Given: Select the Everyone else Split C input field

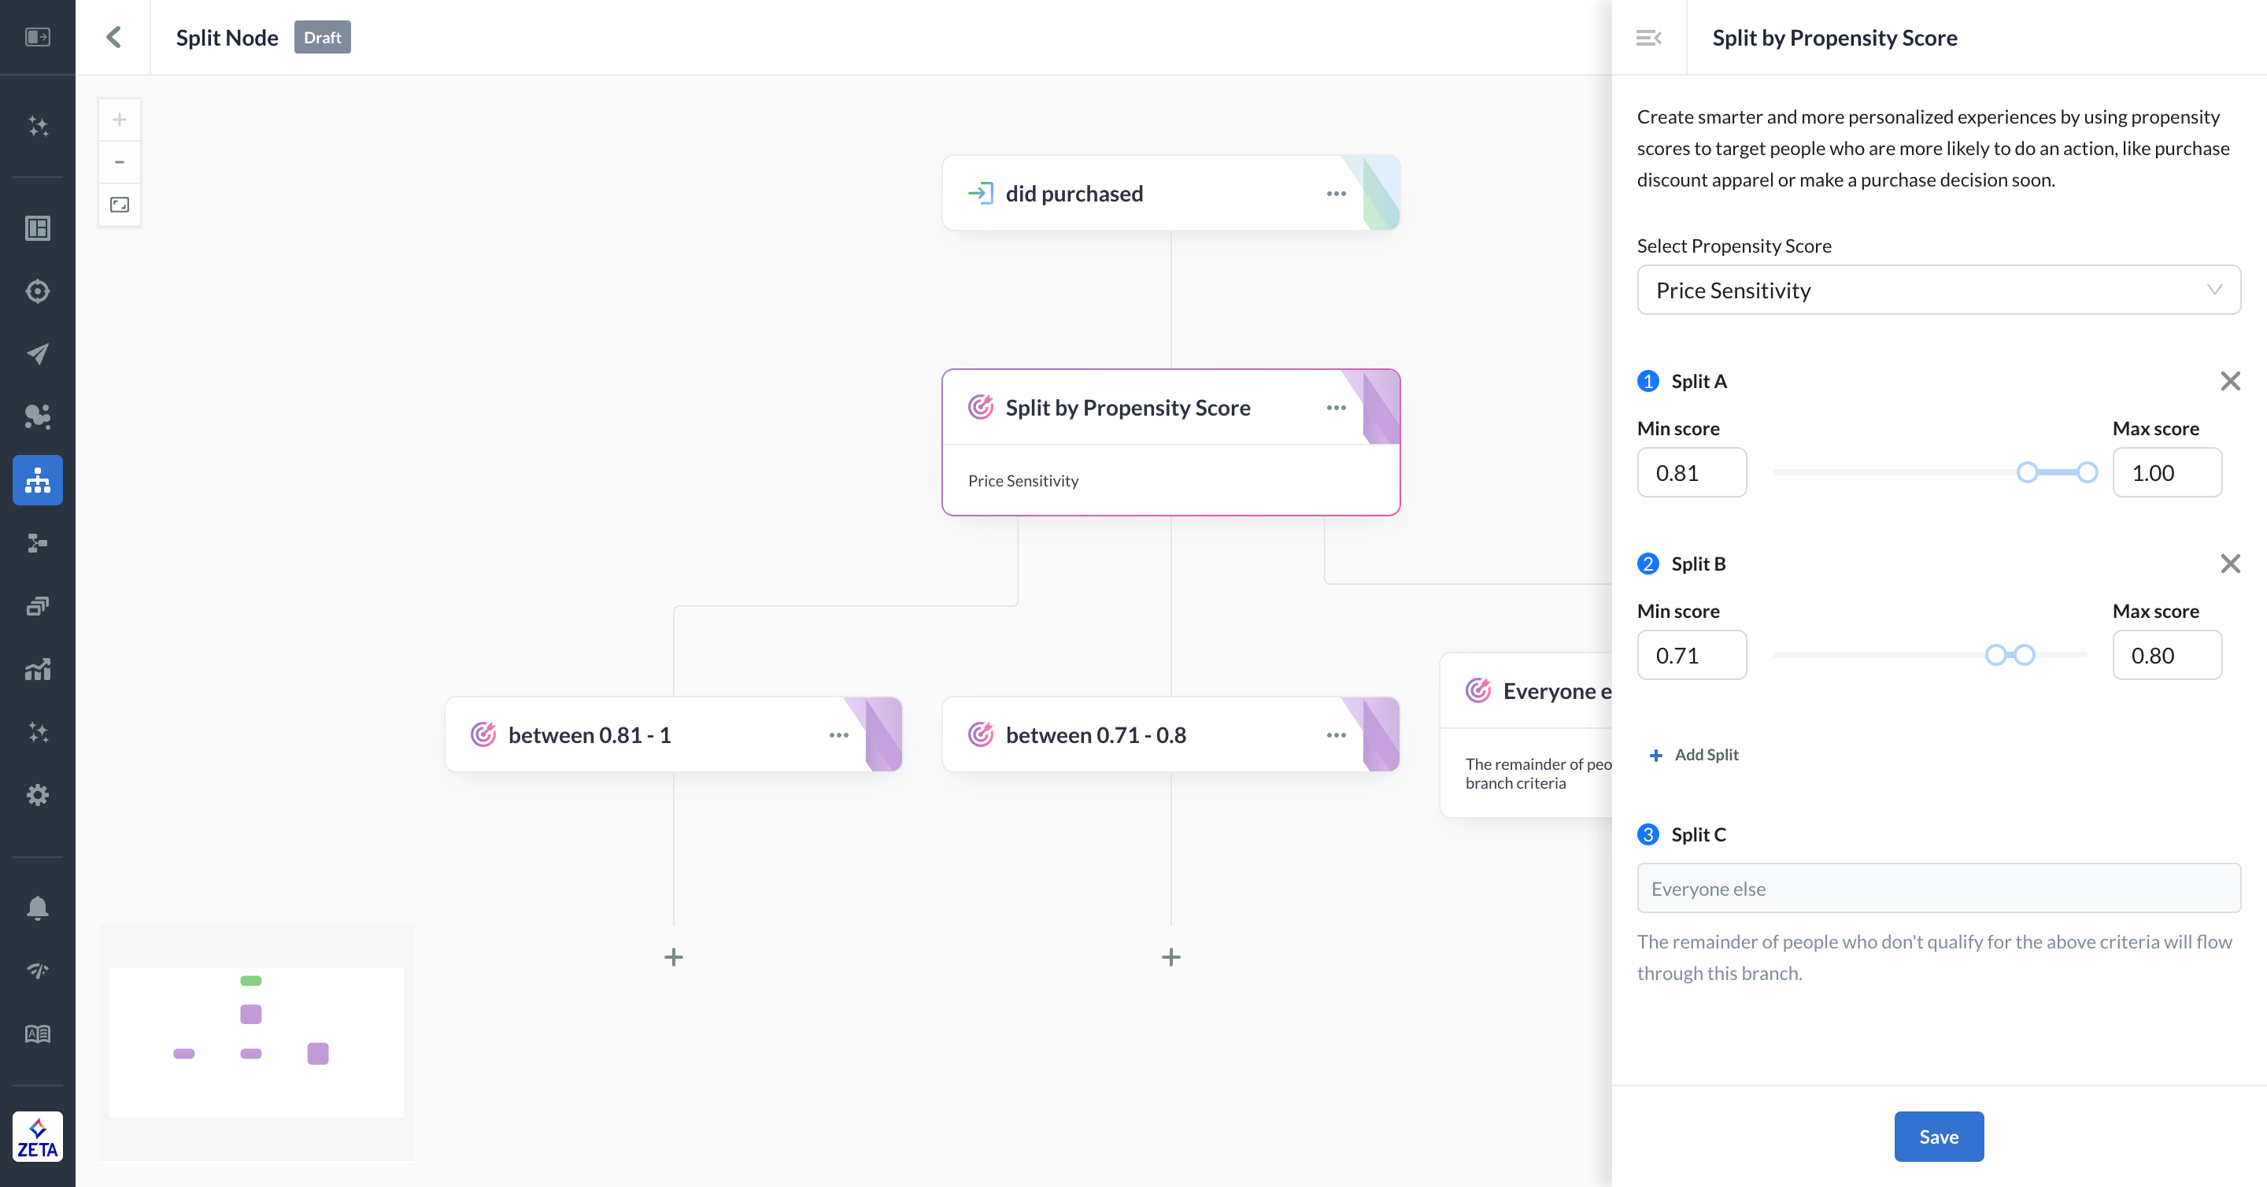Looking at the screenshot, I should (1939, 889).
